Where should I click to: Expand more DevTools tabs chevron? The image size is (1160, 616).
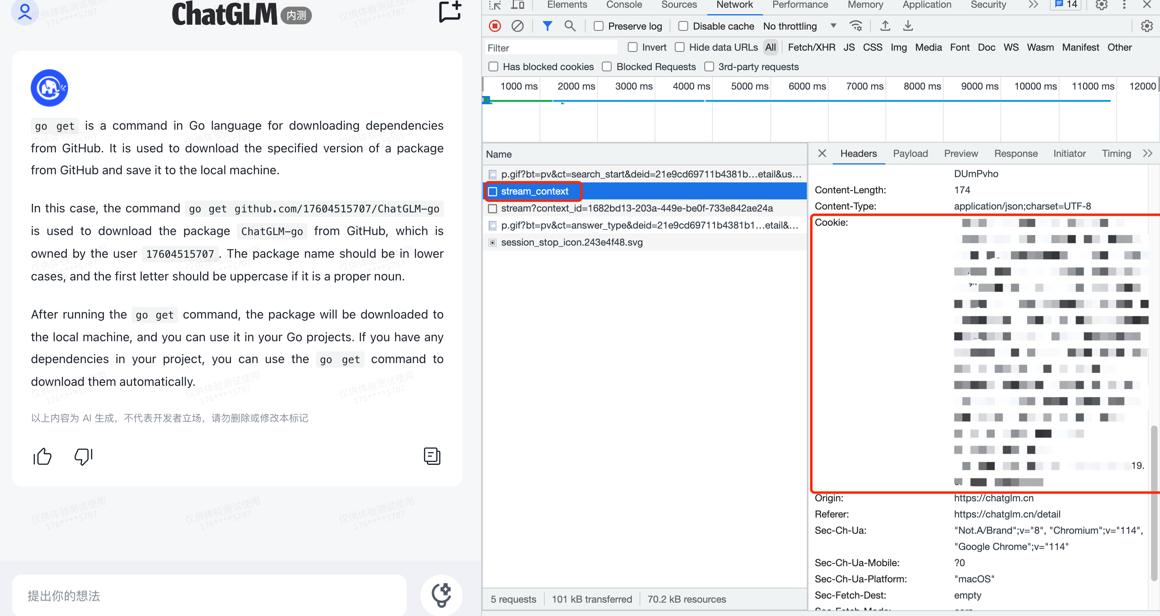pos(1034,5)
